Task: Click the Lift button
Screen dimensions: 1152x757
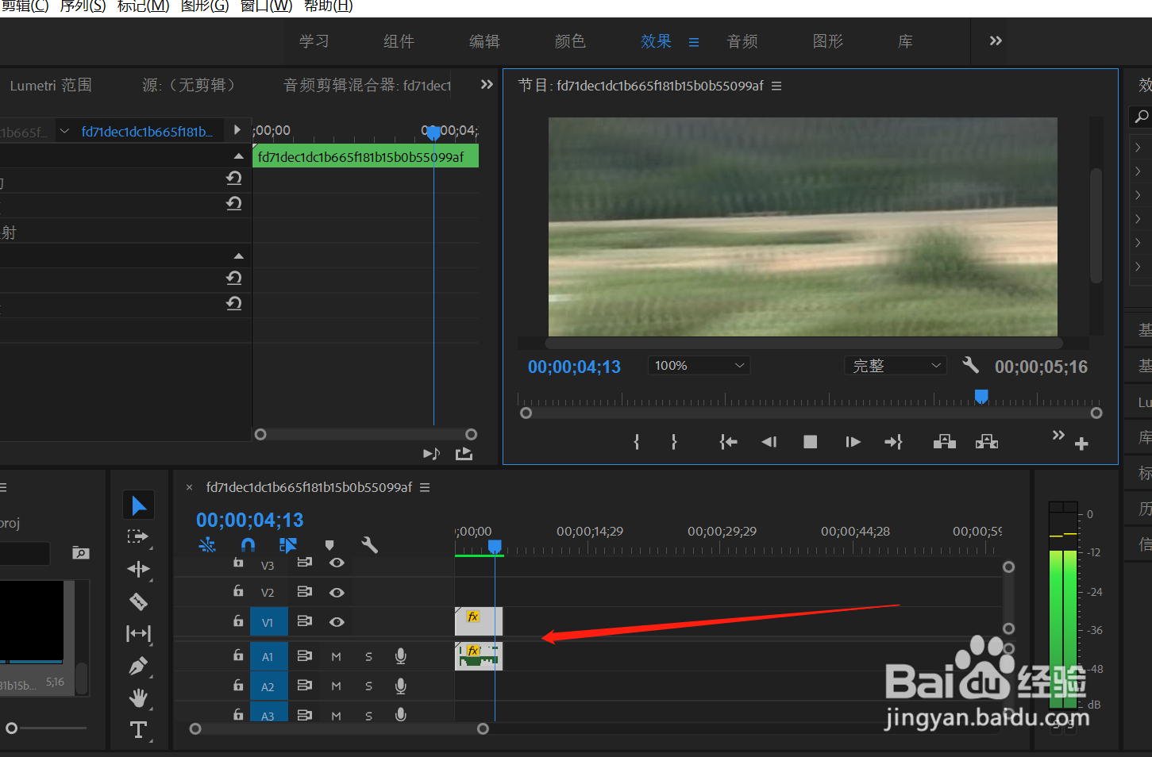Action: pos(944,442)
